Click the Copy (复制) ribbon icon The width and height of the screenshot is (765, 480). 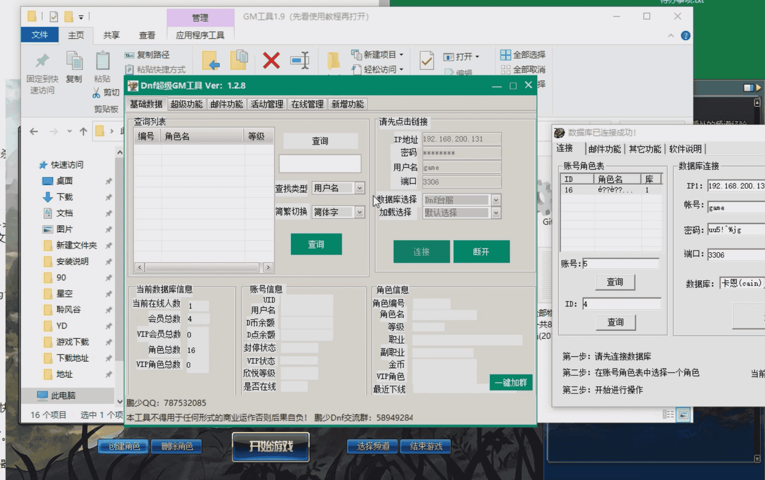(74, 63)
